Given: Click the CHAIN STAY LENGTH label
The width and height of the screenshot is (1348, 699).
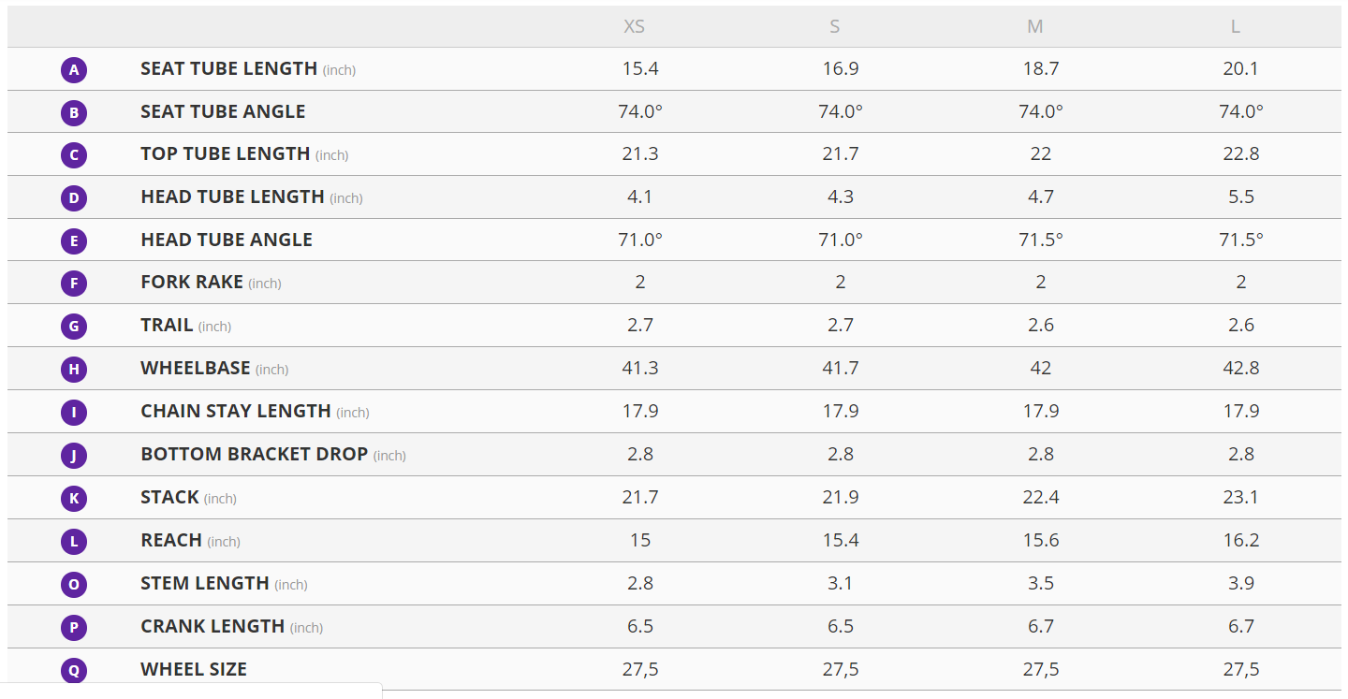Looking at the screenshot, I should (236, 412).
